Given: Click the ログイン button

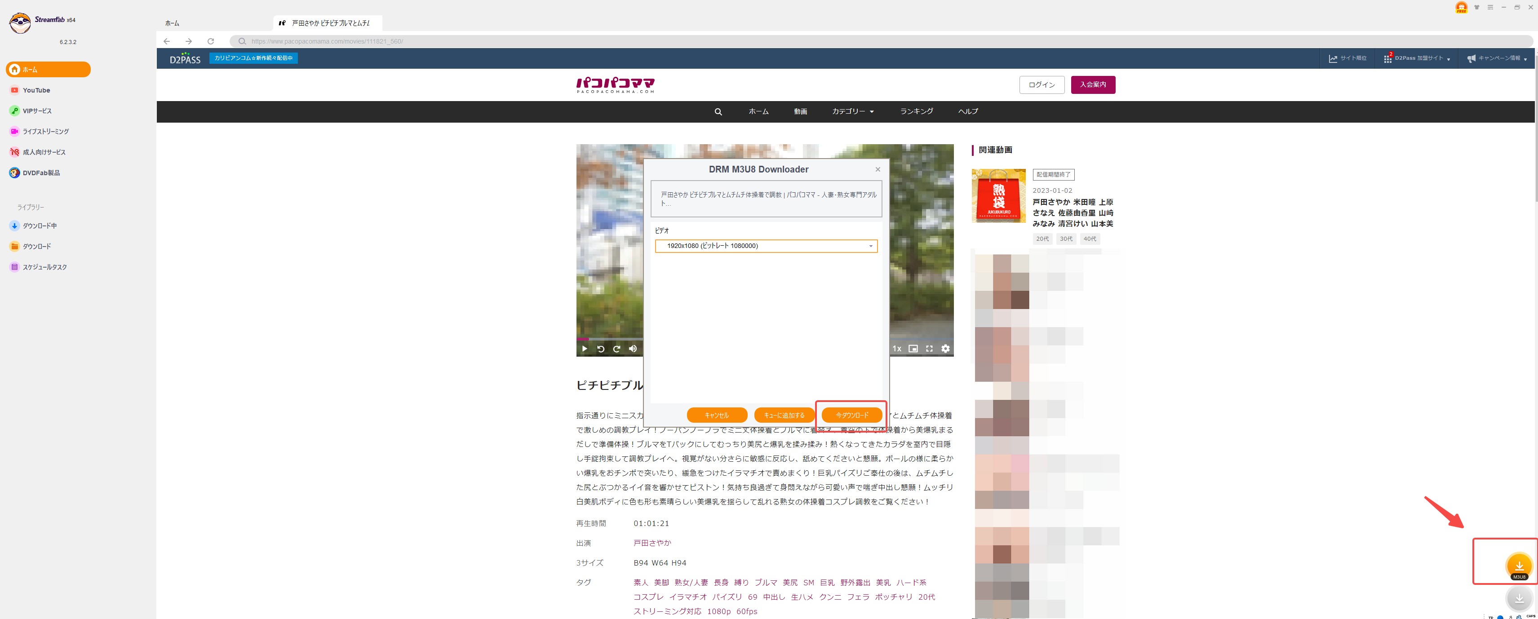Looking at the screenshot, I should [1041, 85].
